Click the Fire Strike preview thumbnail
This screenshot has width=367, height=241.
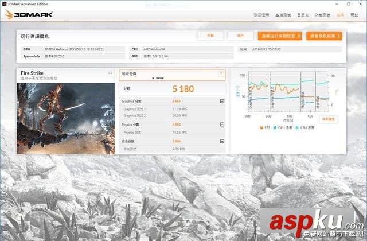[x=66, y=118]
